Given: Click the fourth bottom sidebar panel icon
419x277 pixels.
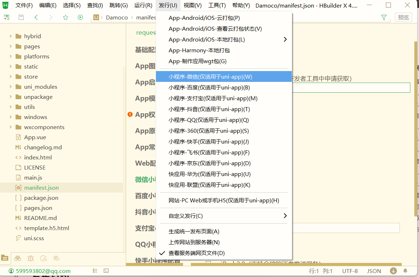Looking at the screenshot, I should pyautogui.click(x=43, y=258).
